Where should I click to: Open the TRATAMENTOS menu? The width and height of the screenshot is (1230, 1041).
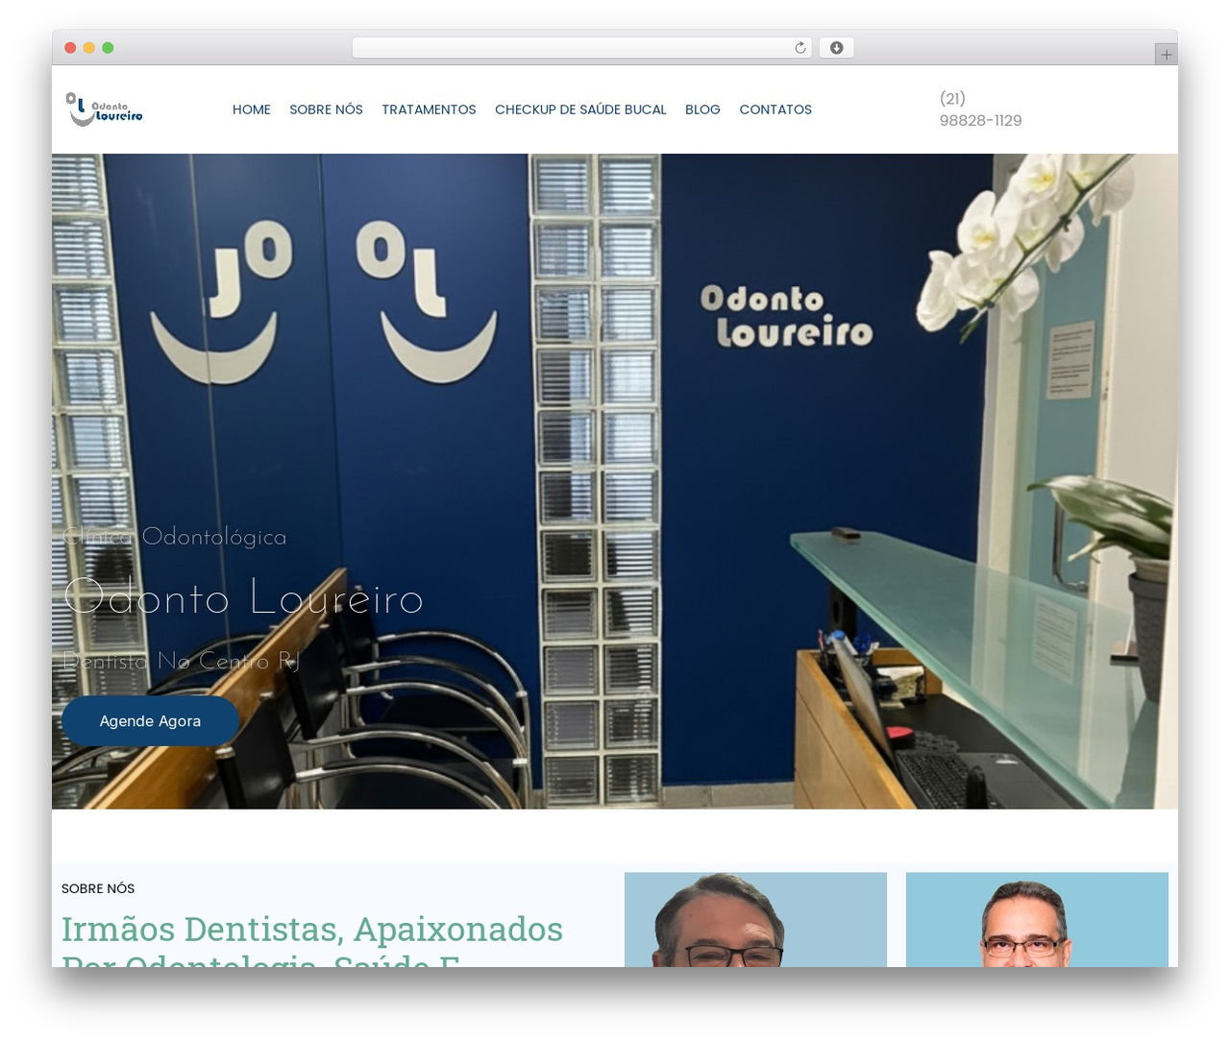tap(429, 109)
